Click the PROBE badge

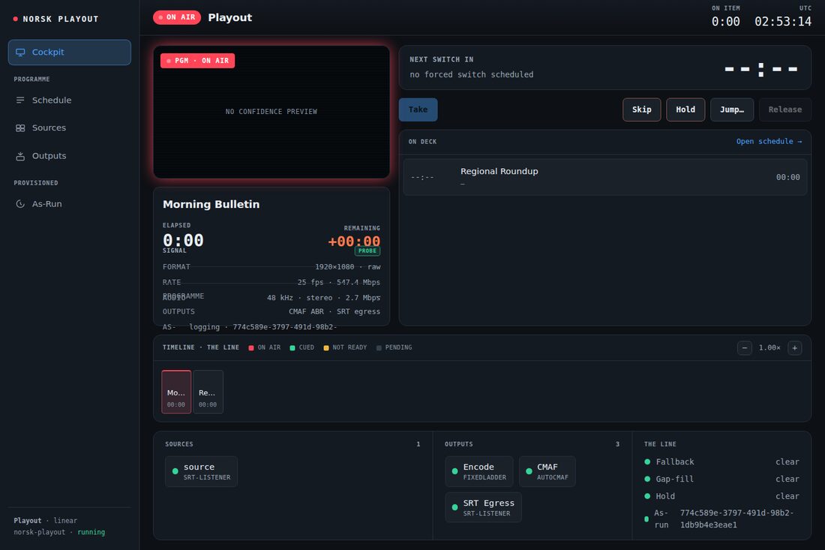pos(367,251)
